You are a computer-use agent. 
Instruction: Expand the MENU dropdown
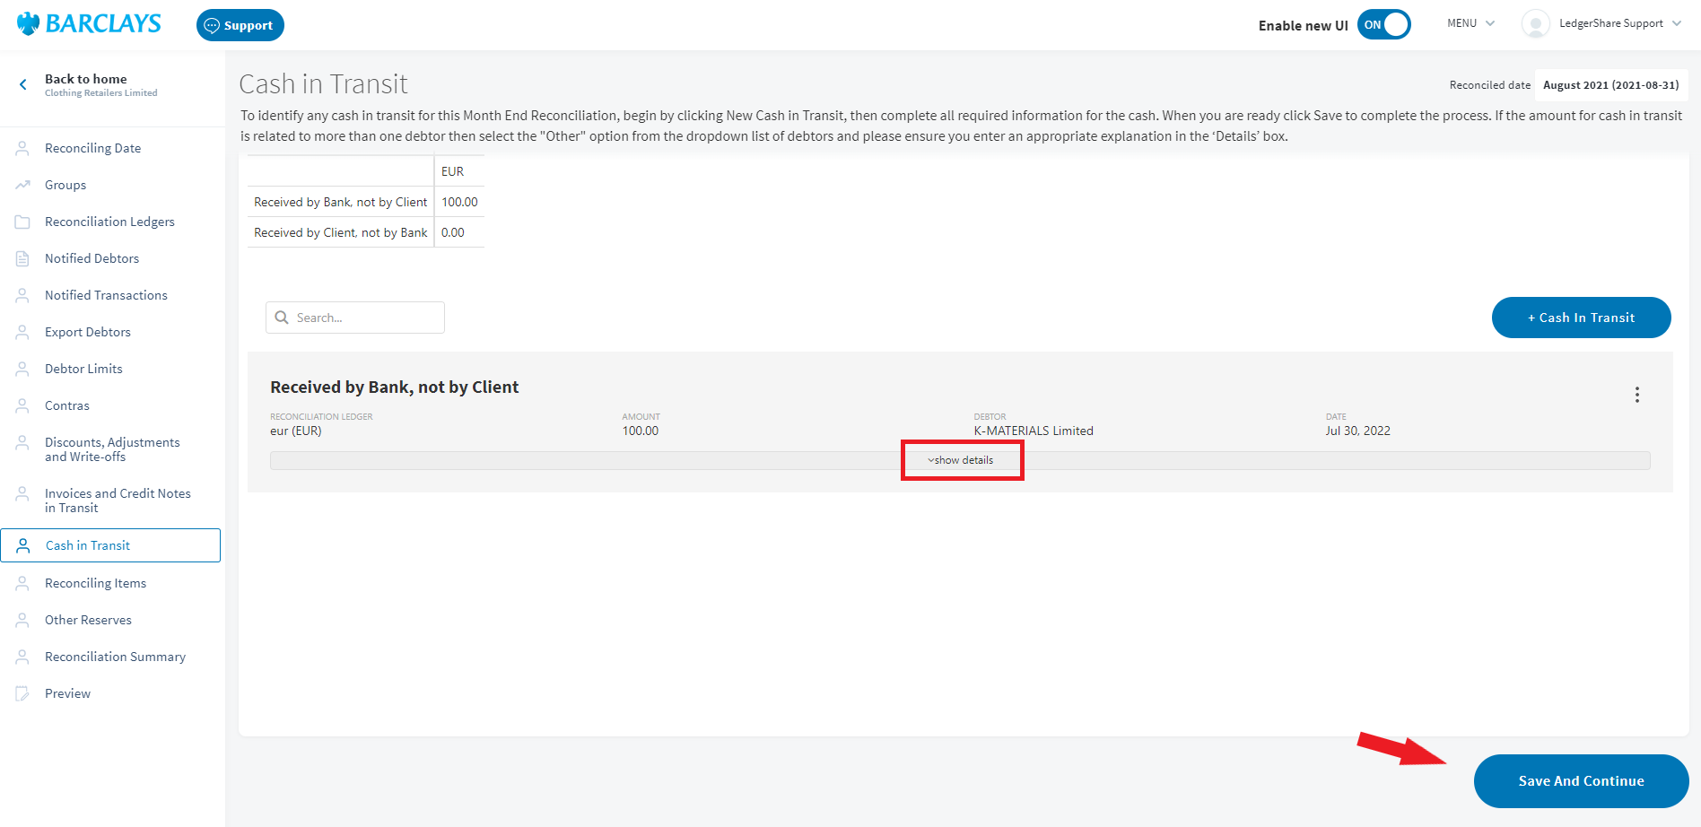click(1470, 23)
